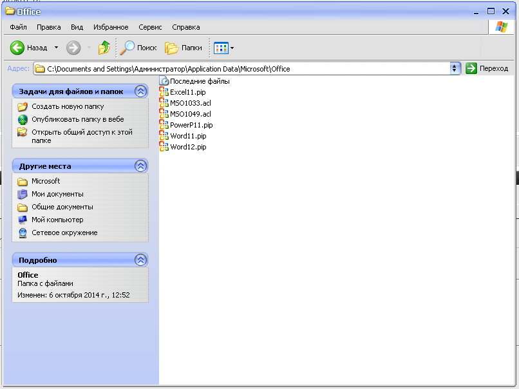Viewport: 519px width, 389px height.
Task: Click the Up folder level icon
Action: pyautogui.click(x=104, y=48)
